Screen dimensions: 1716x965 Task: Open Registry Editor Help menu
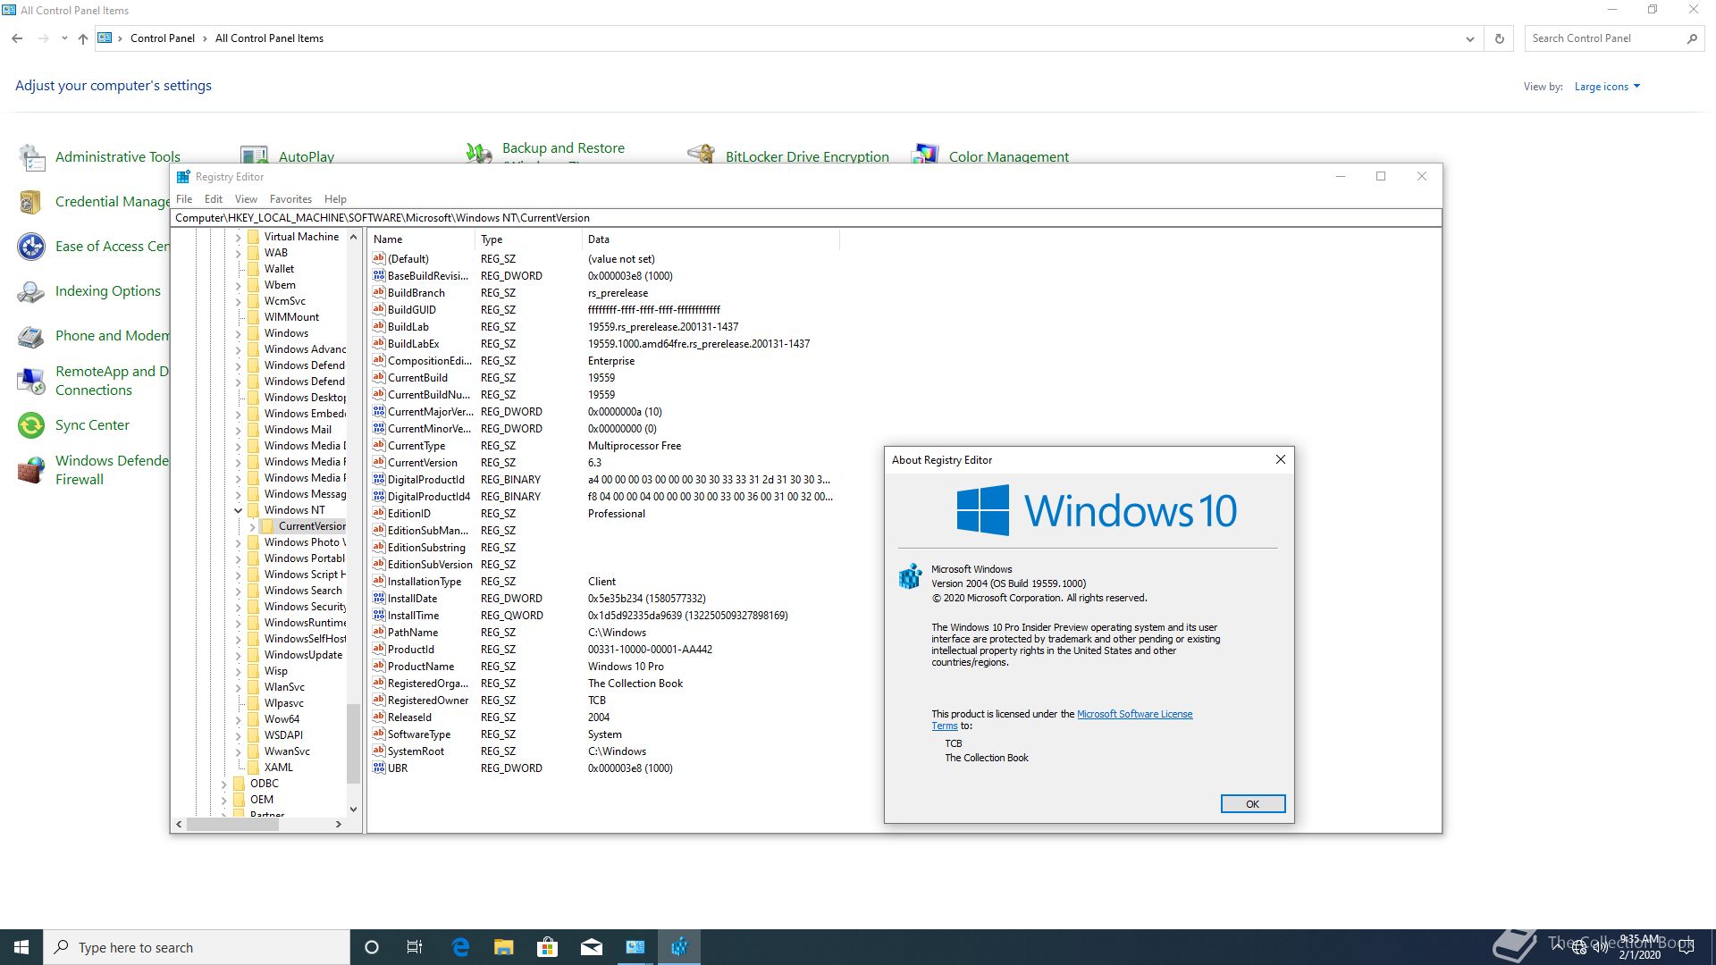coord(335,199)
